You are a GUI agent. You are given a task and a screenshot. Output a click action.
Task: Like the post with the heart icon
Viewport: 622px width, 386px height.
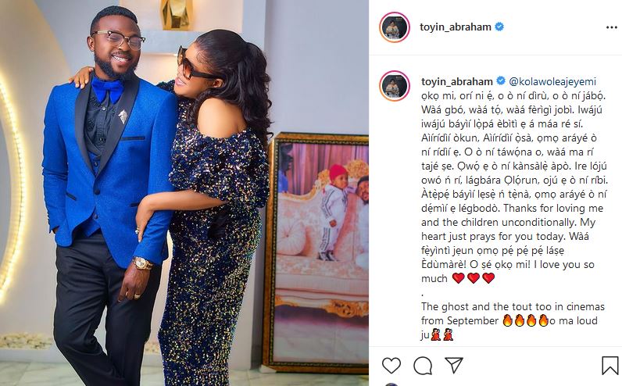click(x=391, y=365)
